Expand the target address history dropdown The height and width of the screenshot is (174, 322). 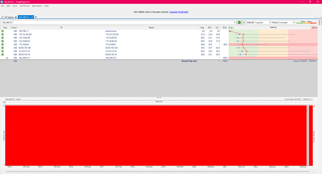click(235, 23)
